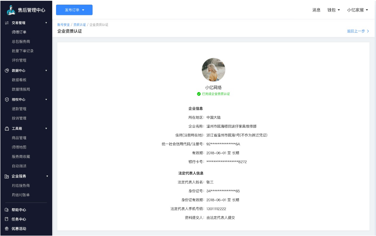The image size is (376, 236).
Task: Click the 返回上一步 right chevron icon
Action: pos(368,31)
